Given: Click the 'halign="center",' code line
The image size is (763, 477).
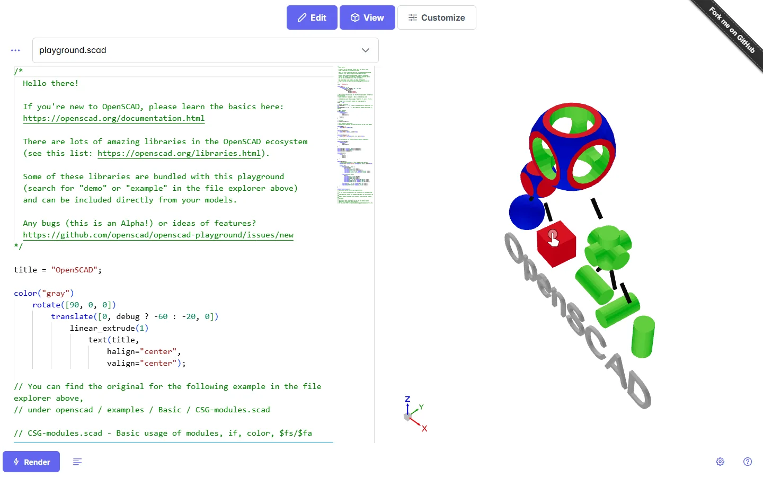Looking at the screenshot, I should pyautogui.click(x=144, y=351).
